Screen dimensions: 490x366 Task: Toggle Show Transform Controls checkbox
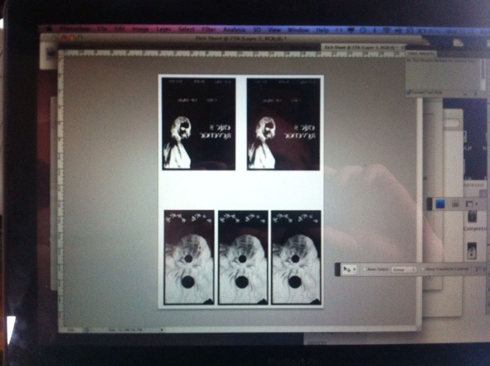[x=422, y=269]
